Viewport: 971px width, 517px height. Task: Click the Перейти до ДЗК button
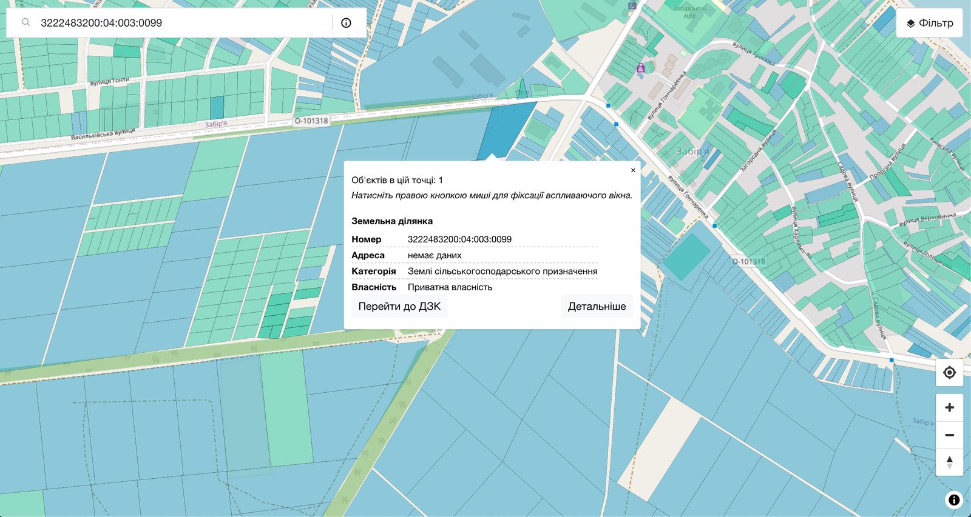tap(399, 306)
